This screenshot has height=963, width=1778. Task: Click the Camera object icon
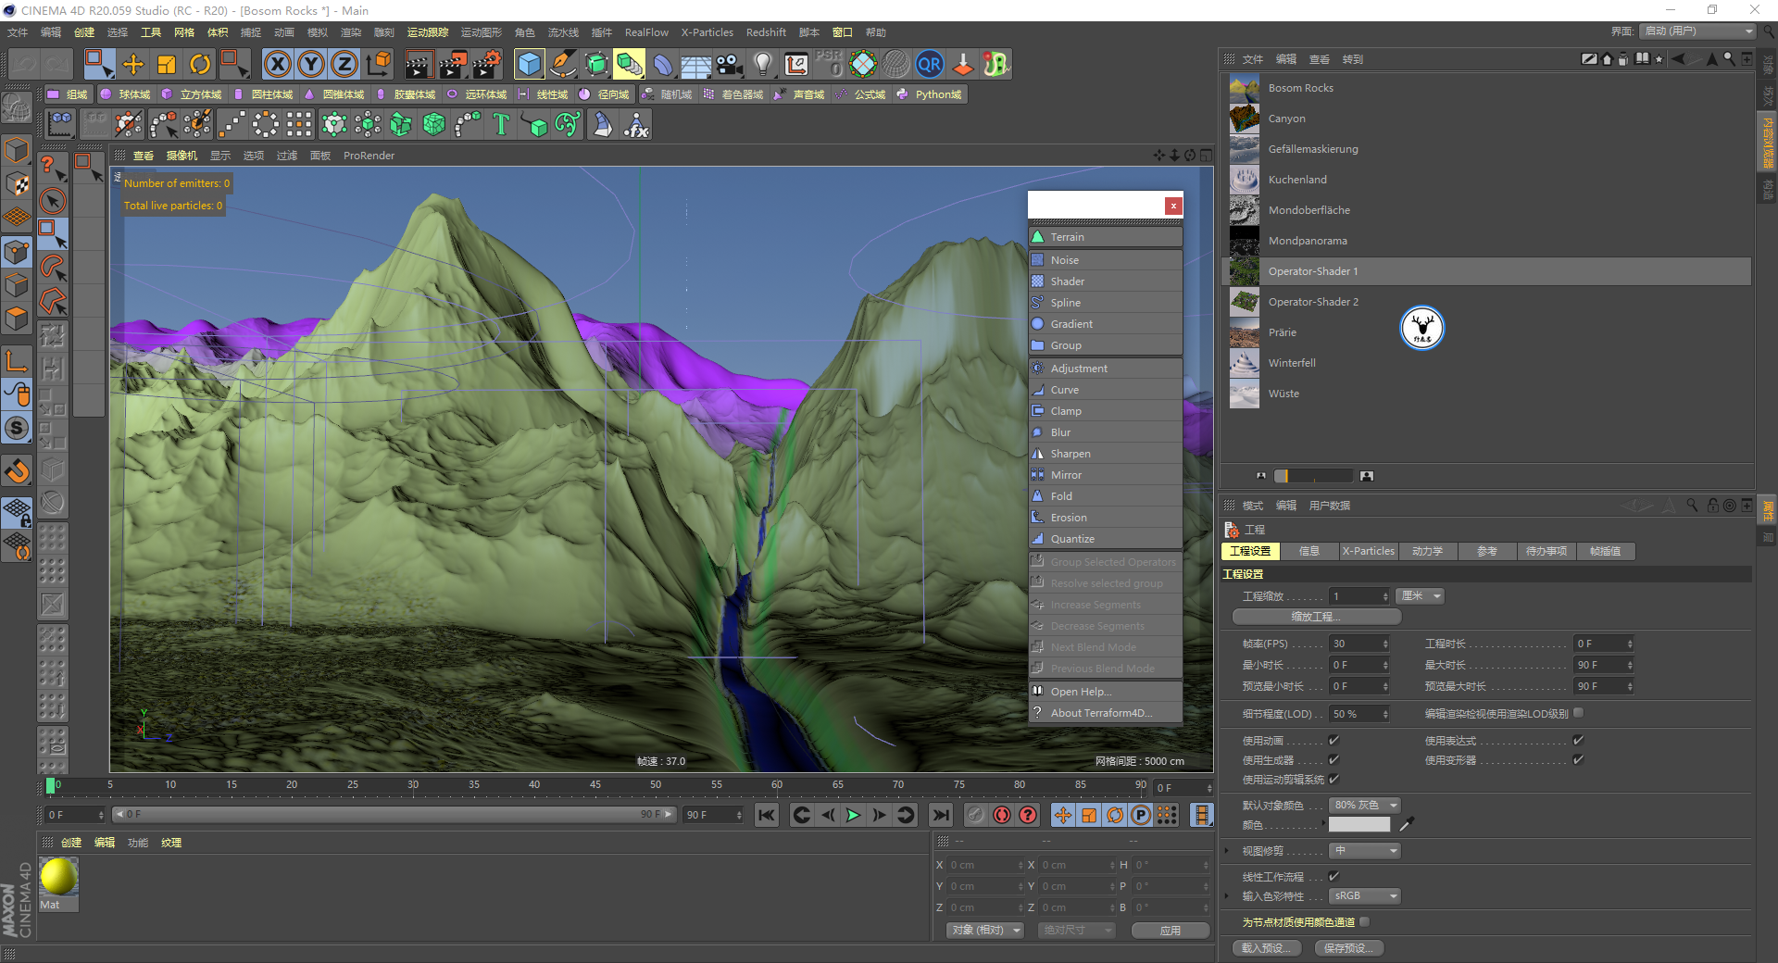730,64
